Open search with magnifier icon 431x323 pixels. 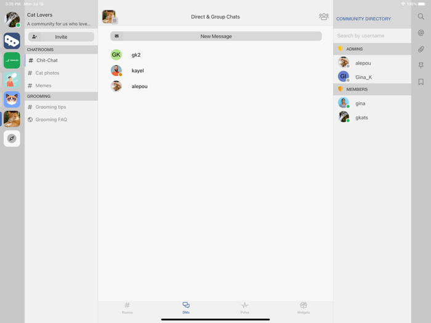point(421,17)
